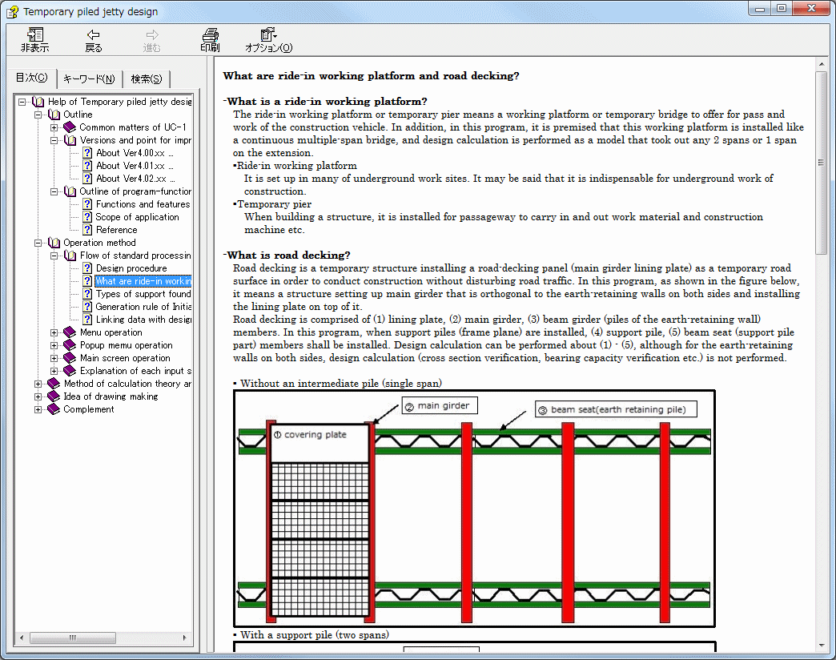Collapse the Help of Temporary piled jetty root node
Screen dimensions: 836x660
coord(22,102)
